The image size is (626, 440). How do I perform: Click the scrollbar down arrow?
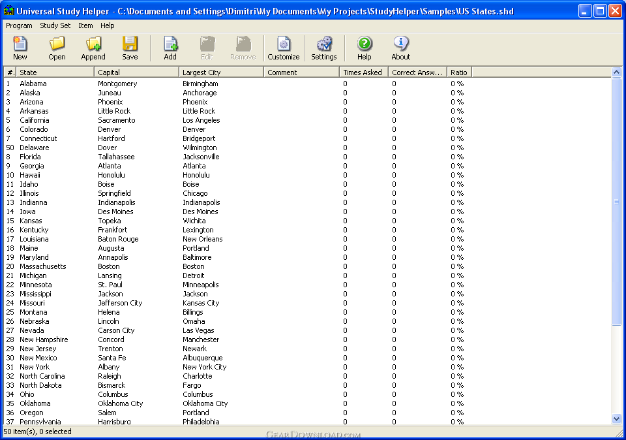tap(616, 419)
